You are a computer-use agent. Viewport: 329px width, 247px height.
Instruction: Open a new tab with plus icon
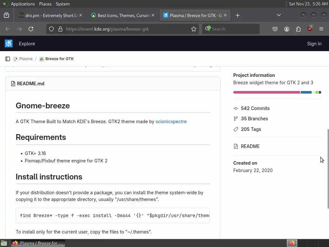237,15
